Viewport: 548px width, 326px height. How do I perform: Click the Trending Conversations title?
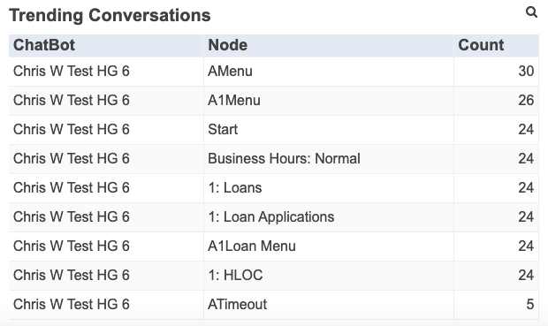(x=110, y=15)
